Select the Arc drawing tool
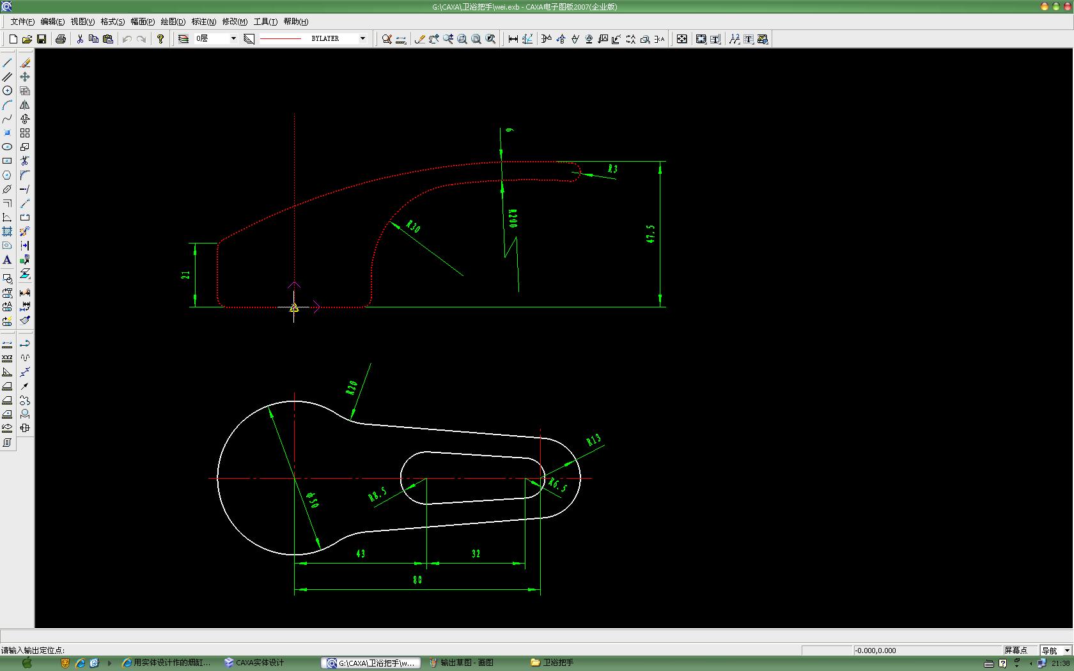Image resolution: width=1074 pixels, height=671 pixels. (7, 105)
